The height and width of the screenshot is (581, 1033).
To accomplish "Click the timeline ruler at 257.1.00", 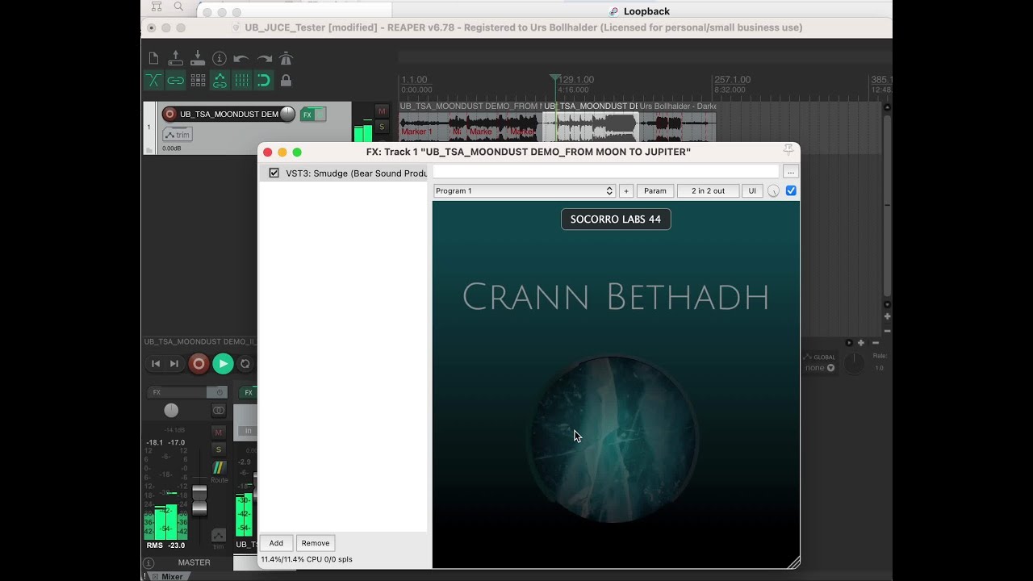I will point(733,80).
